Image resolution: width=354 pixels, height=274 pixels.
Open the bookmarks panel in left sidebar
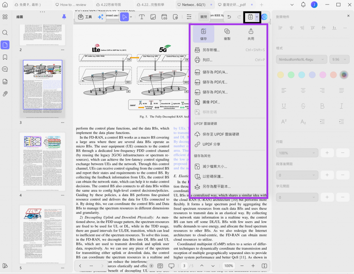5,57
